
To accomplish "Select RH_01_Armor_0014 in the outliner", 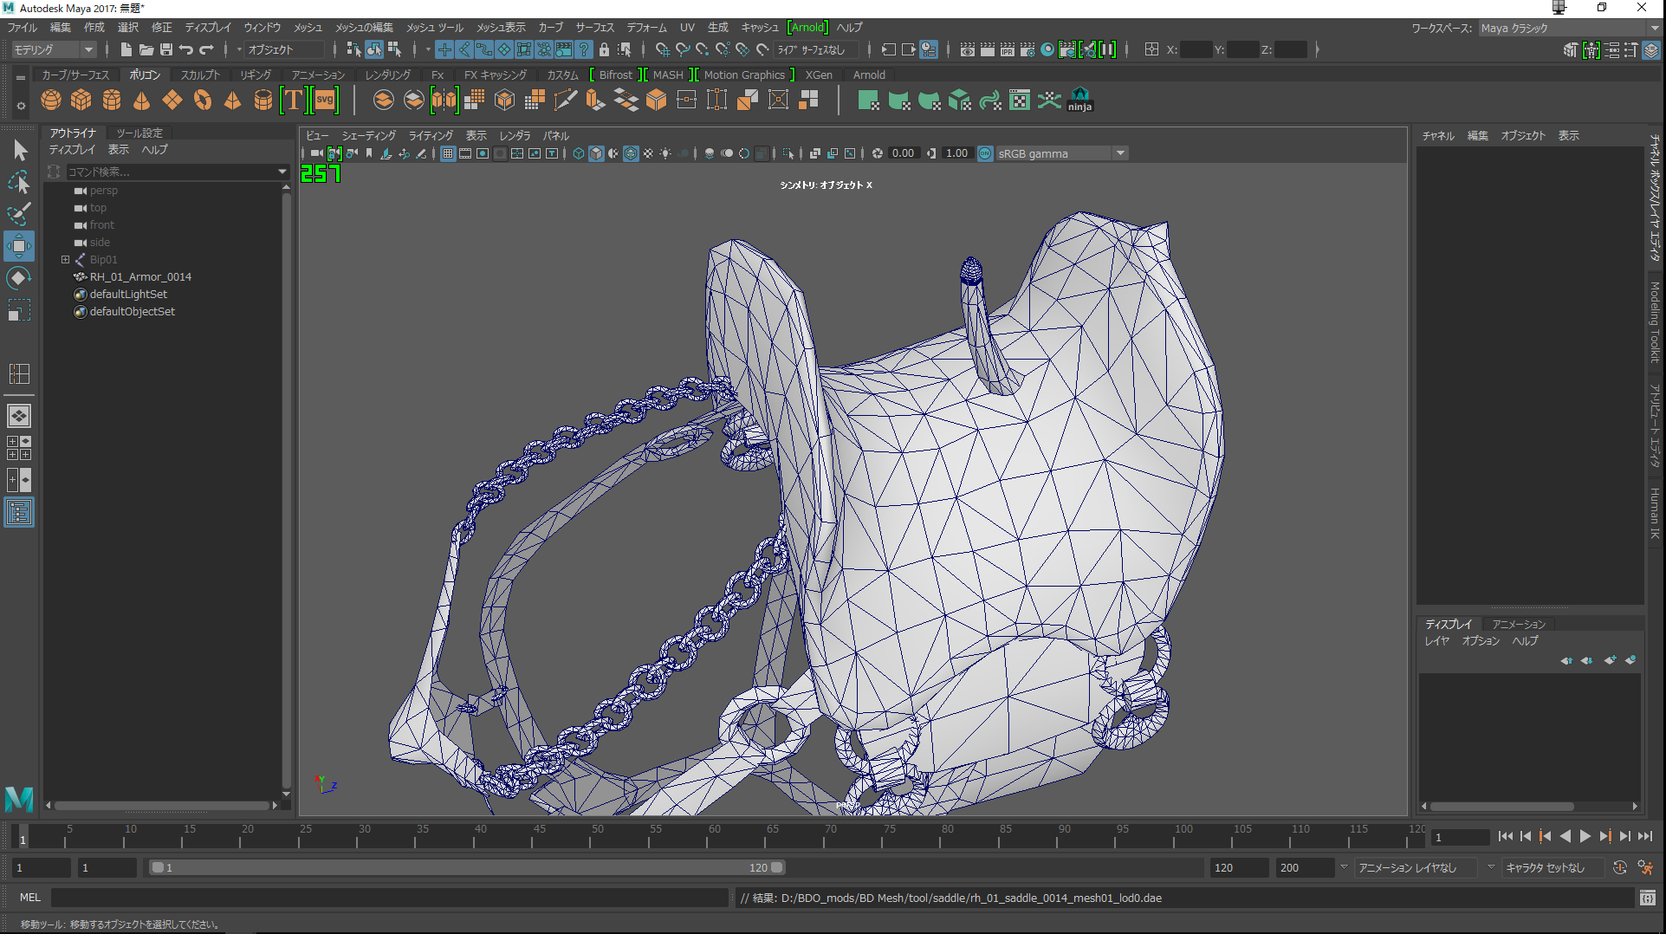I will coord(140,276).
